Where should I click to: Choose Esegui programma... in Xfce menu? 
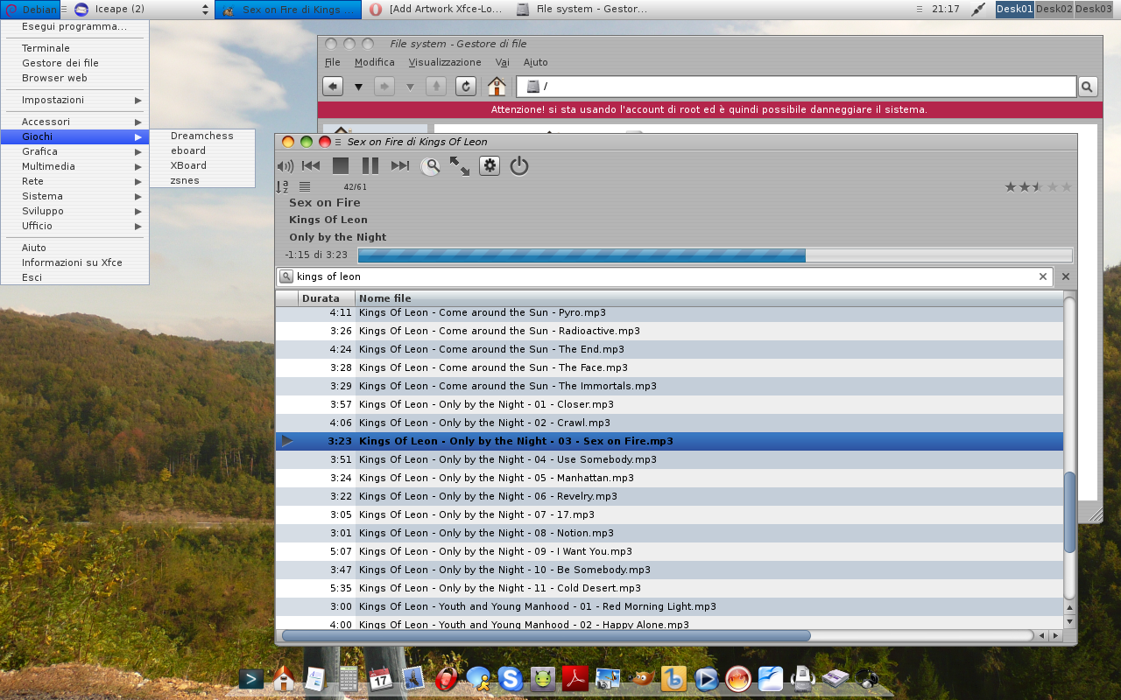pyautogui.click(x=74, y=26)
